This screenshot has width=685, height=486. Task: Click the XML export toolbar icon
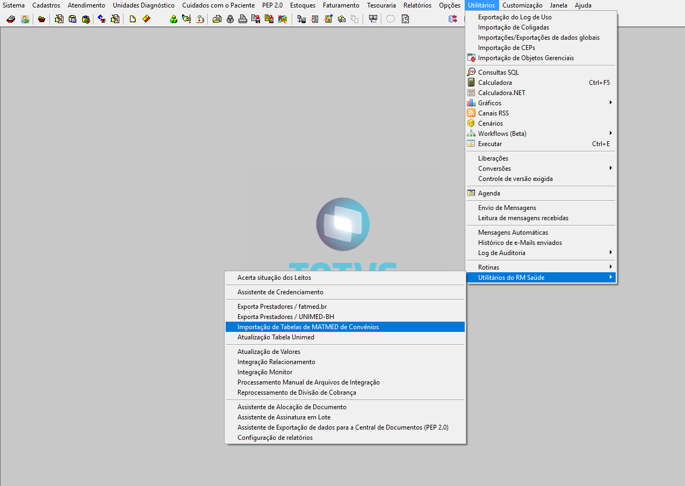point(283,19)
